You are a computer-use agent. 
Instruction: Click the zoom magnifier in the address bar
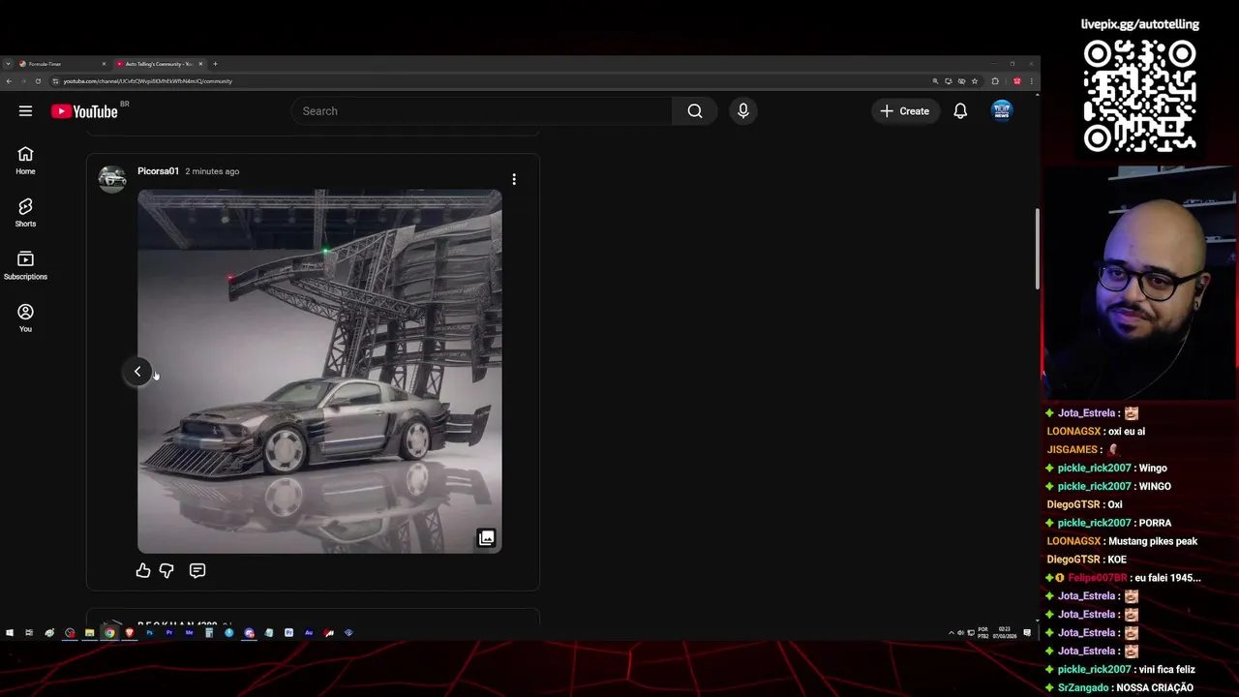coord(935,81)
